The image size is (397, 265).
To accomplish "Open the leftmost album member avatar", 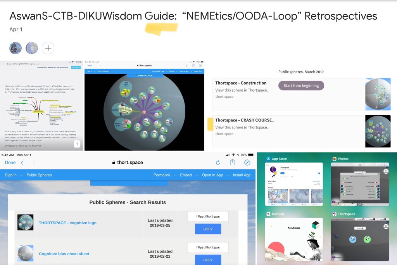I will [x=16, y=48].
